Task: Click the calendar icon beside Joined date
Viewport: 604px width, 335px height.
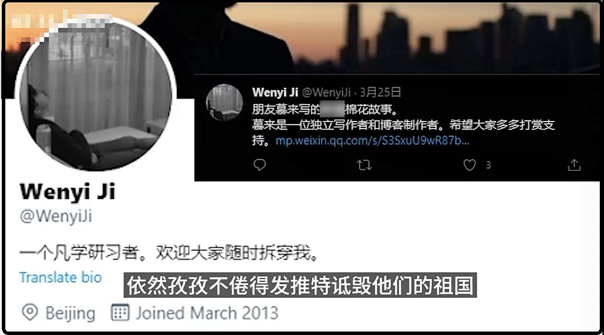Action: coord(120,312)
